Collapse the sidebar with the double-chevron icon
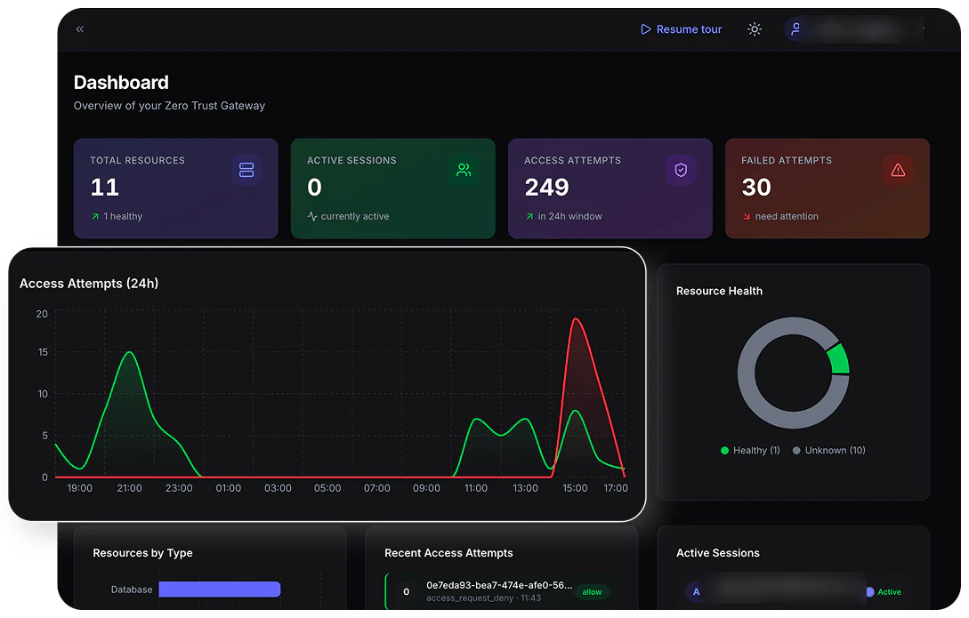Viewport: 969px width, 618px height. tap(80, 29)
